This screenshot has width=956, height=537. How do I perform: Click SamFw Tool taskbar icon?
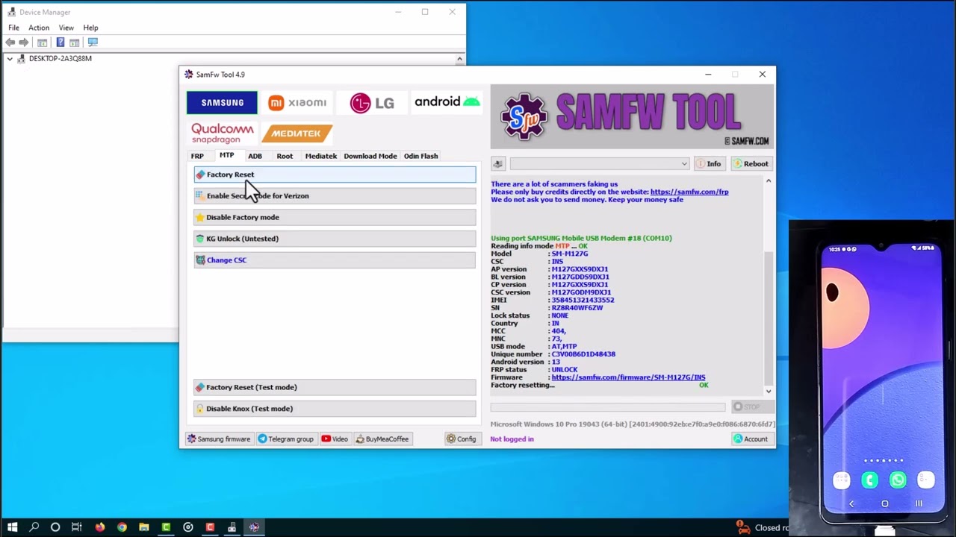[x=254, y=527]
